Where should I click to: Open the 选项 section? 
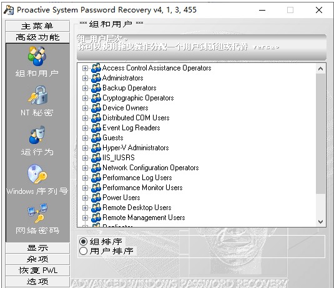pyautogui.click(x=37, y=282)
